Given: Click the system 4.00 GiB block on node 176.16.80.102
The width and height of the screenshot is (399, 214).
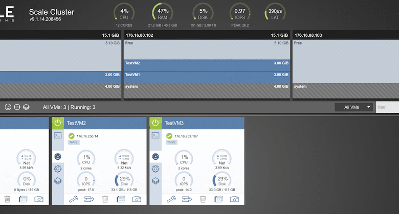Looking at the screenshot, I should tap(207, 91).
